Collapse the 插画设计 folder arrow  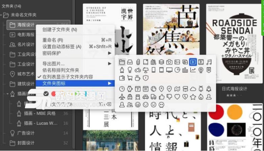[7, 93]
